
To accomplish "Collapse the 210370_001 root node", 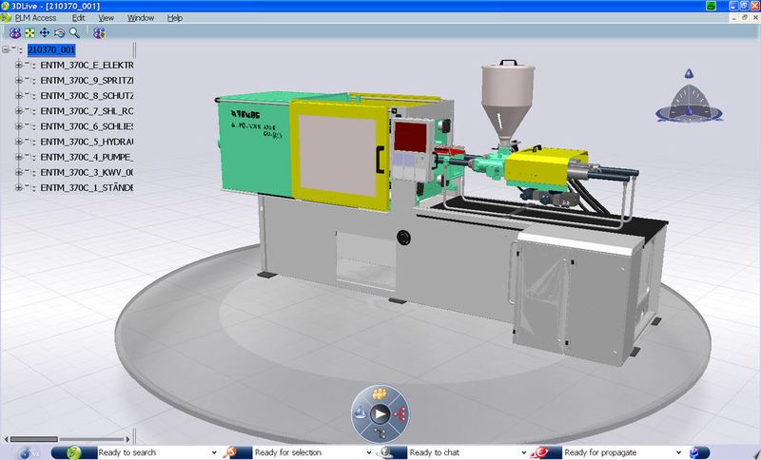I will point(6,49).
